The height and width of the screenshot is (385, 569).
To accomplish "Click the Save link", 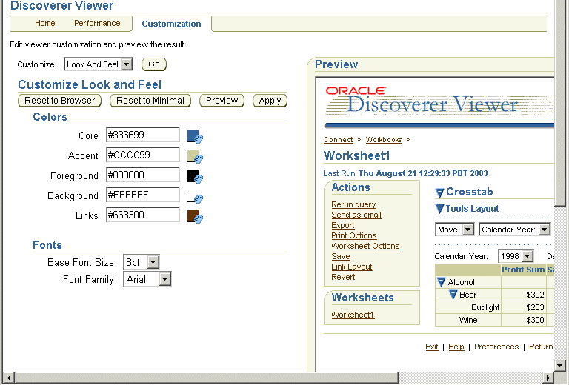I will 340,256.
